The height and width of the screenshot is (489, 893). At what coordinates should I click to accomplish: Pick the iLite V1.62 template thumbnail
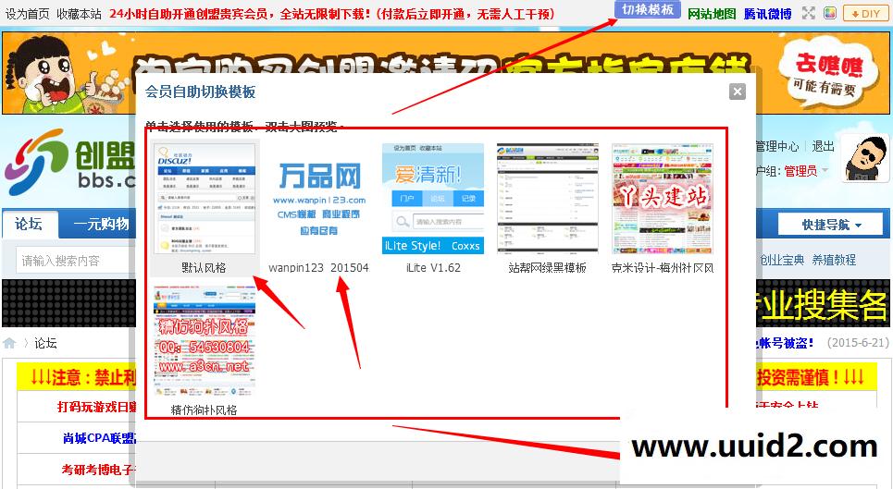(433, 199)
